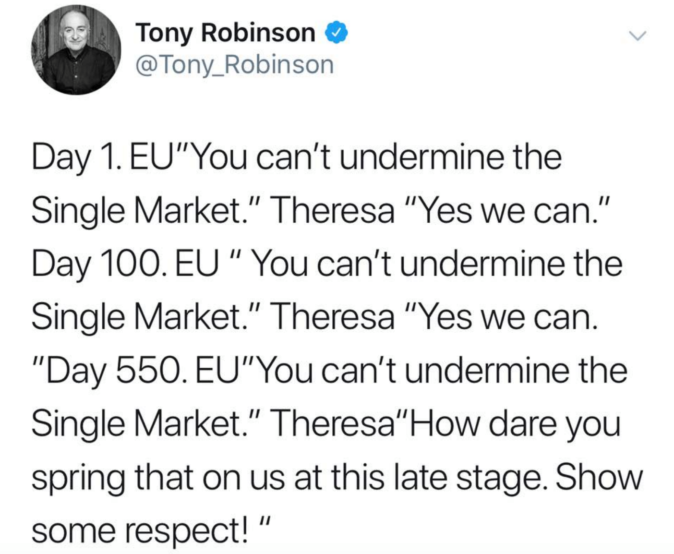Click the word "Show" in the tweet
The width and height of the screenshot is (674, 554).
[599, 478]
